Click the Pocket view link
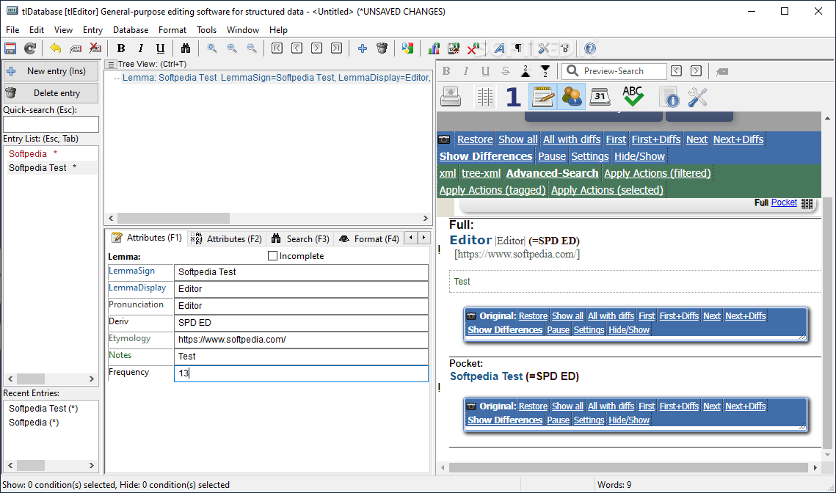836x493 pixels. [784, 202]
